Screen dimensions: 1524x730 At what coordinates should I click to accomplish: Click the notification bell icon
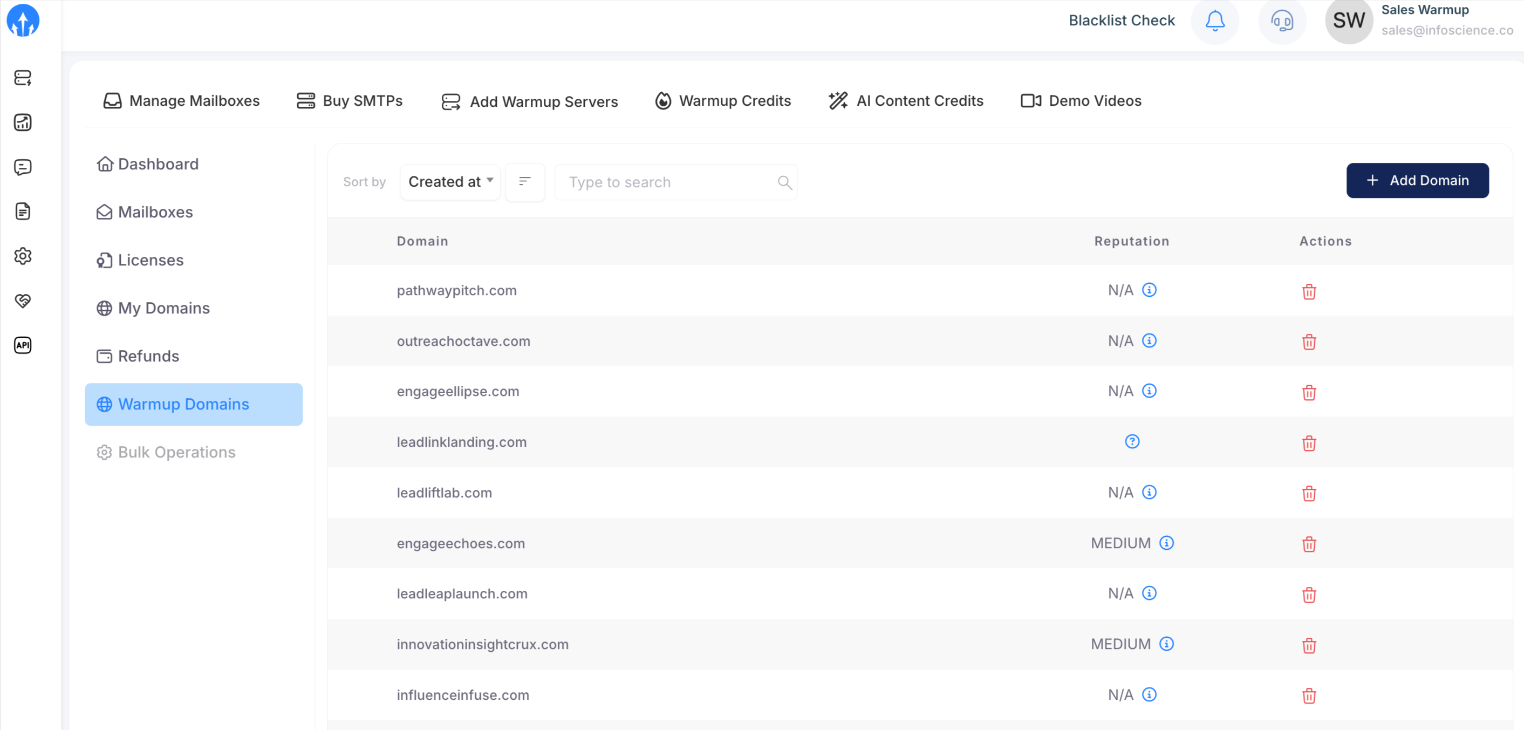pyautogui.click(x=1214, y=21)
